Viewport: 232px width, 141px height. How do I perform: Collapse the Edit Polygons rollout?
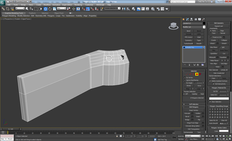(194, 107)
